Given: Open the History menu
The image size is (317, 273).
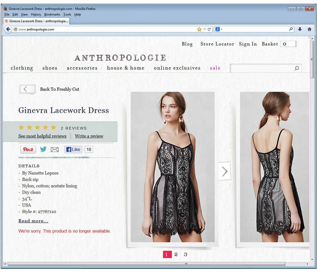Looking at the screenshot, I should (x=36, y=14).
